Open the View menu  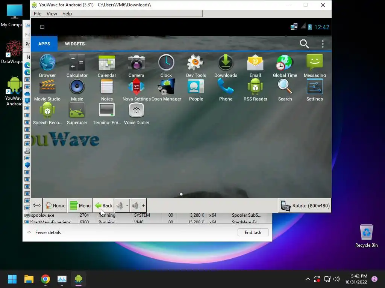[x=52, y=14]
